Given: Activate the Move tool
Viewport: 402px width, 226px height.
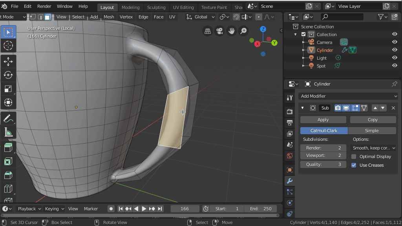Looking at the screenshot, I should click(x=8, y=62).
